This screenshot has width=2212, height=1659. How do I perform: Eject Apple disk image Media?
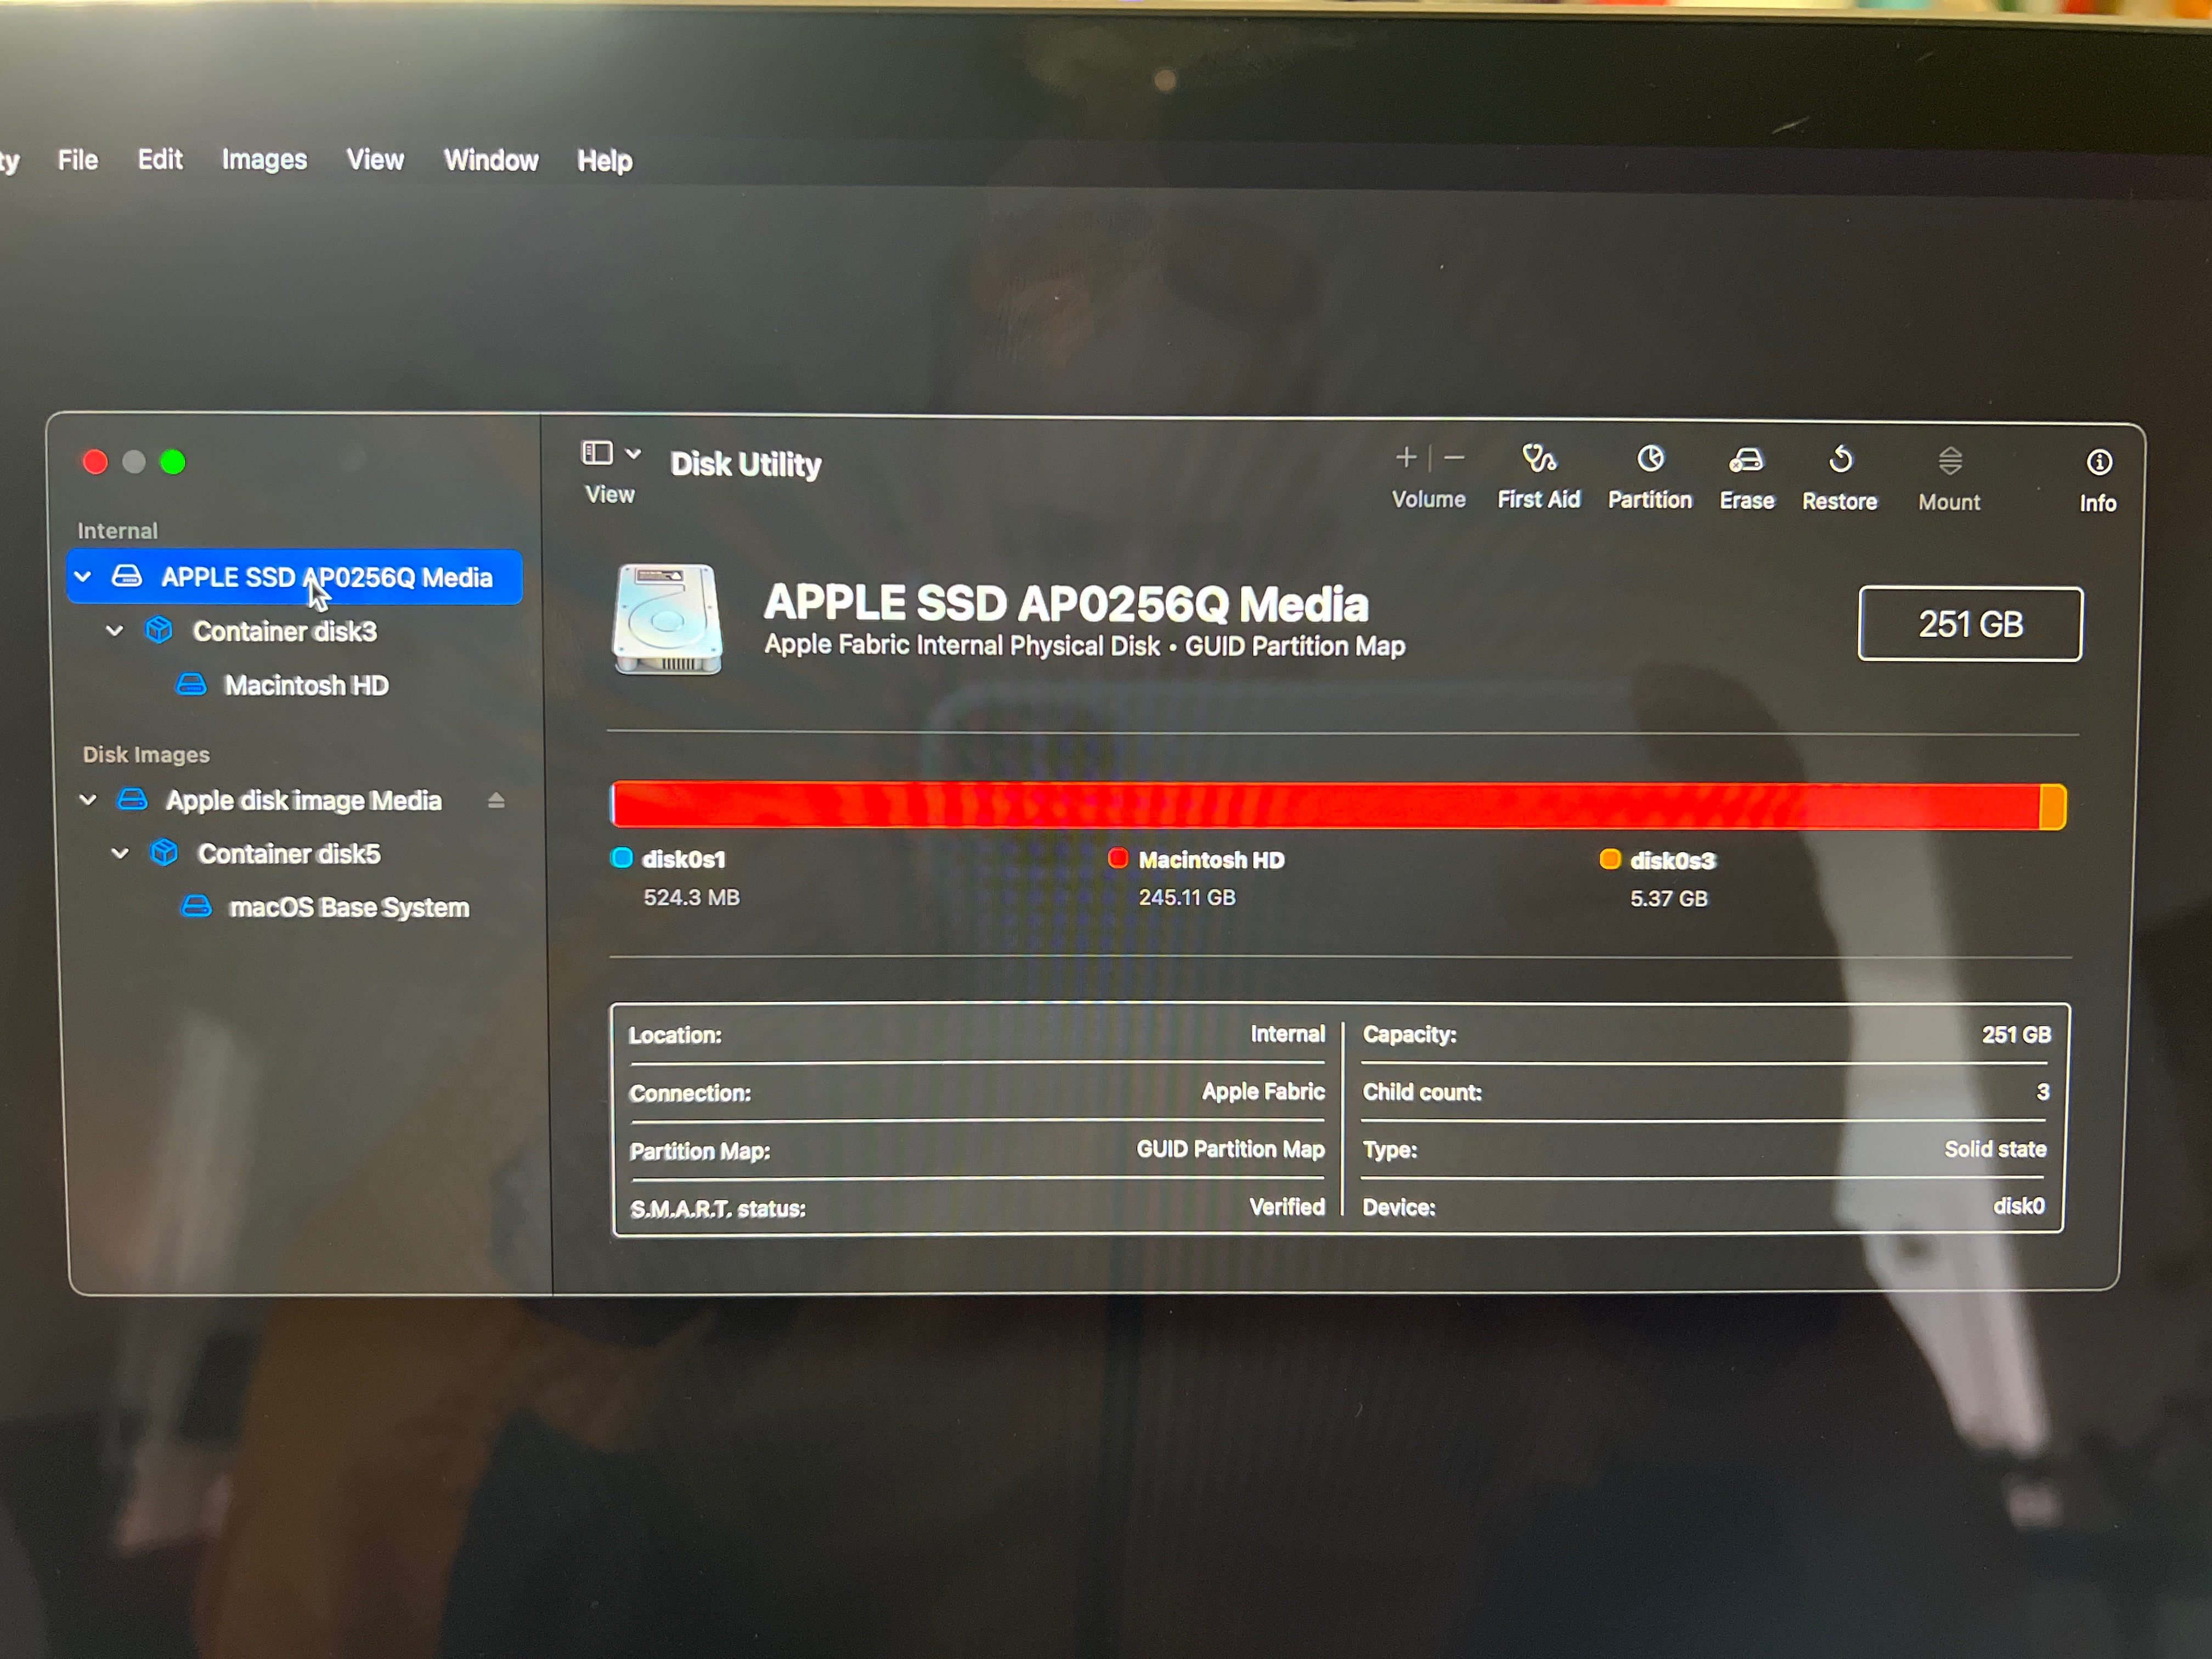click(x=496, y=800)
